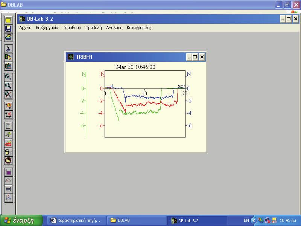Cancel zoom using the crossed-out magnifier icon

(x=8, y=95)
